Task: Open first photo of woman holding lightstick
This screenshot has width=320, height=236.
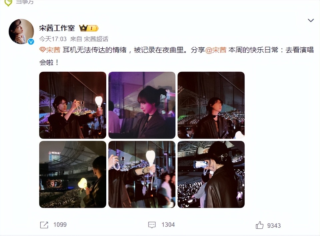Action: [73, 105]
